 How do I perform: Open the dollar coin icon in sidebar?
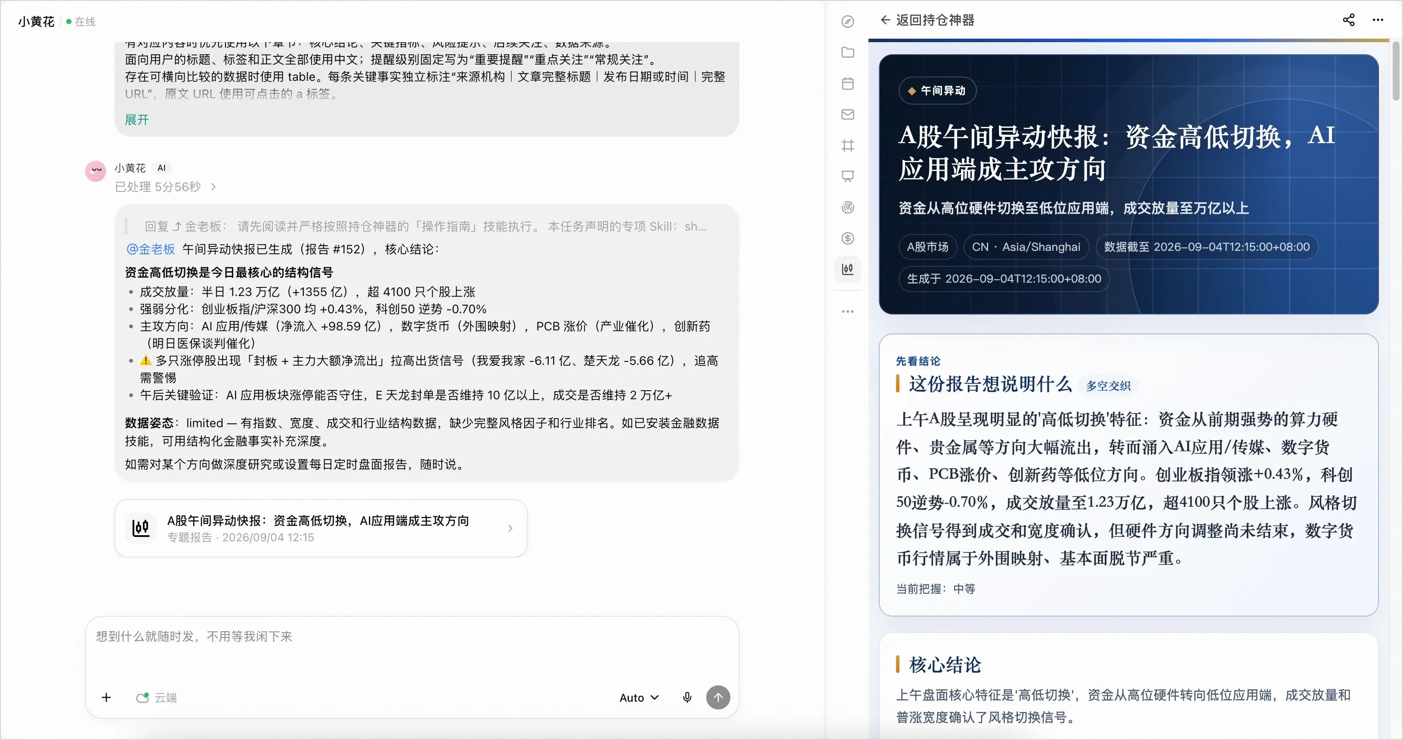[847, 238]
